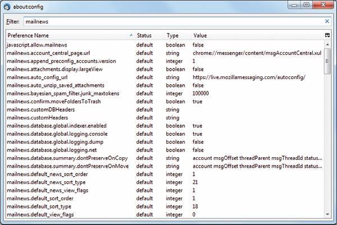Select mailnews.default_sort_type preference

pos(39,207)
